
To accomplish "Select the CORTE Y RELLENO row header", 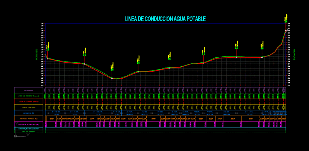I will click(x=29, y=107).
